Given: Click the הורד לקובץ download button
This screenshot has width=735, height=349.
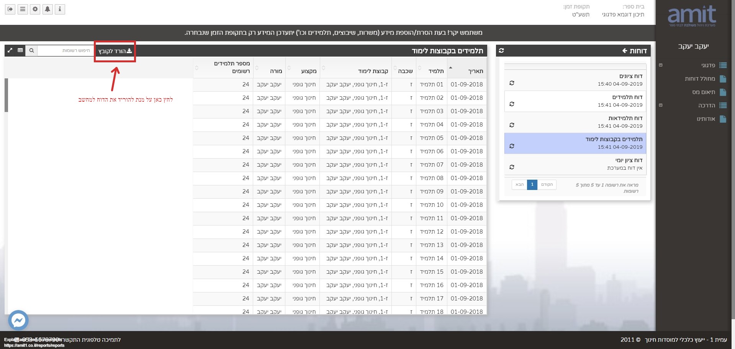Looking at the screenshot, I should coord(115,51).
